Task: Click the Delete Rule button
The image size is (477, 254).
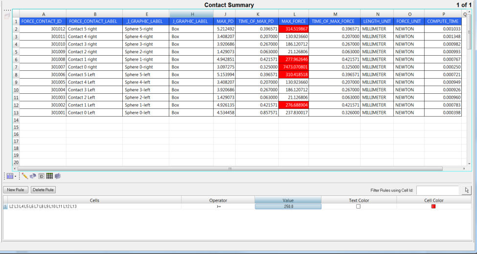Action: coord(43,190)
